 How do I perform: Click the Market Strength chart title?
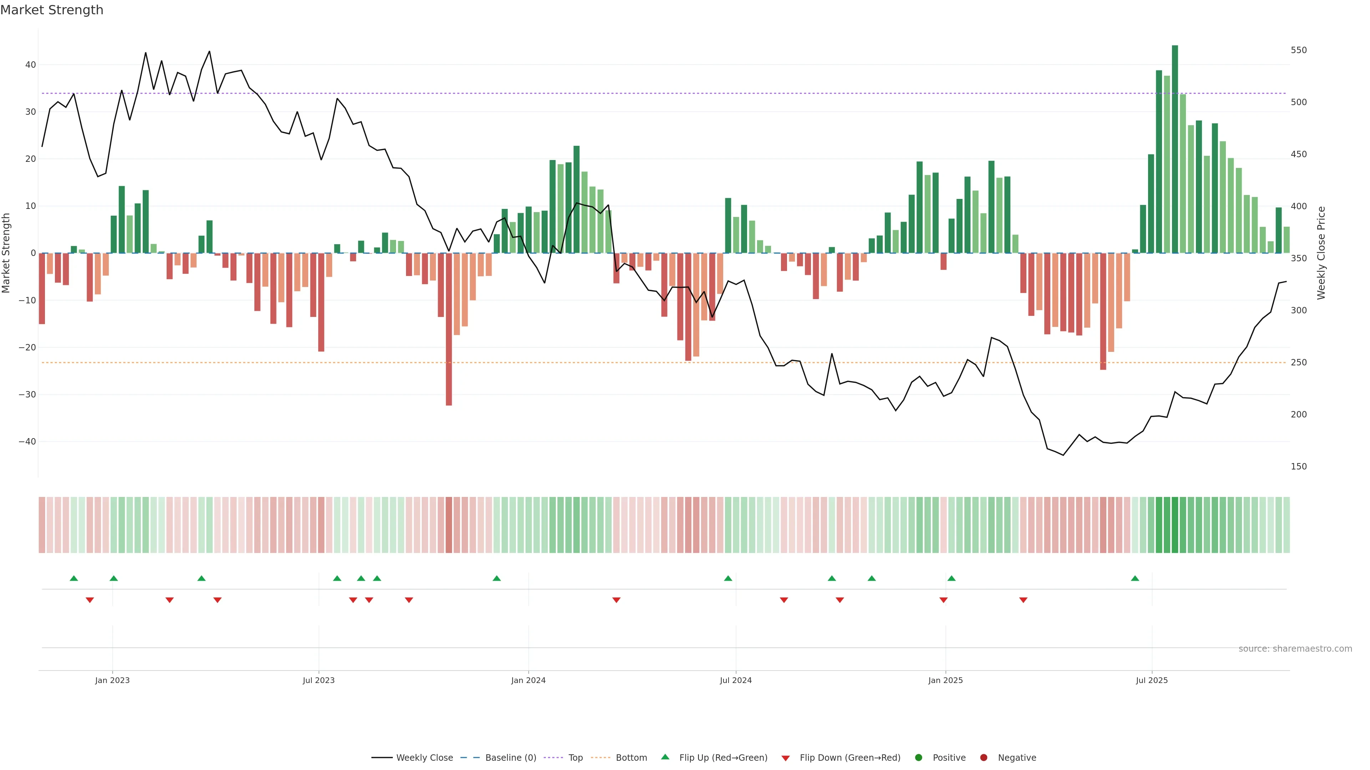coord(52,10)
